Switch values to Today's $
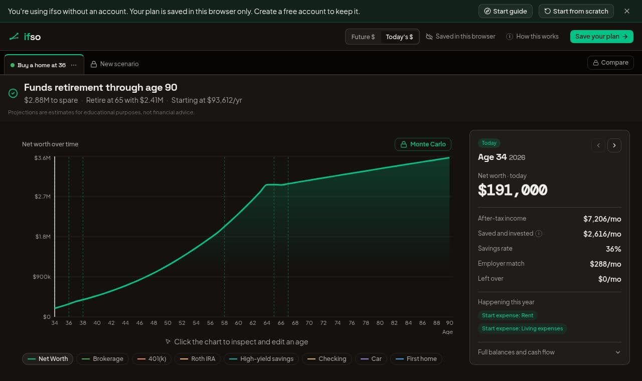This screenshot has height=381, width=642. pos(399,37)
